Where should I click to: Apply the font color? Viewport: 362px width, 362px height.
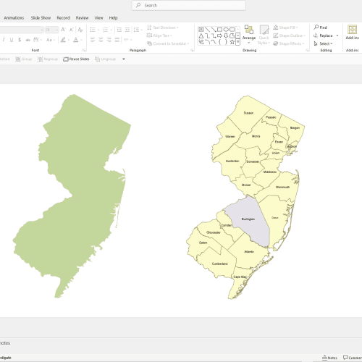pos(76,40)
